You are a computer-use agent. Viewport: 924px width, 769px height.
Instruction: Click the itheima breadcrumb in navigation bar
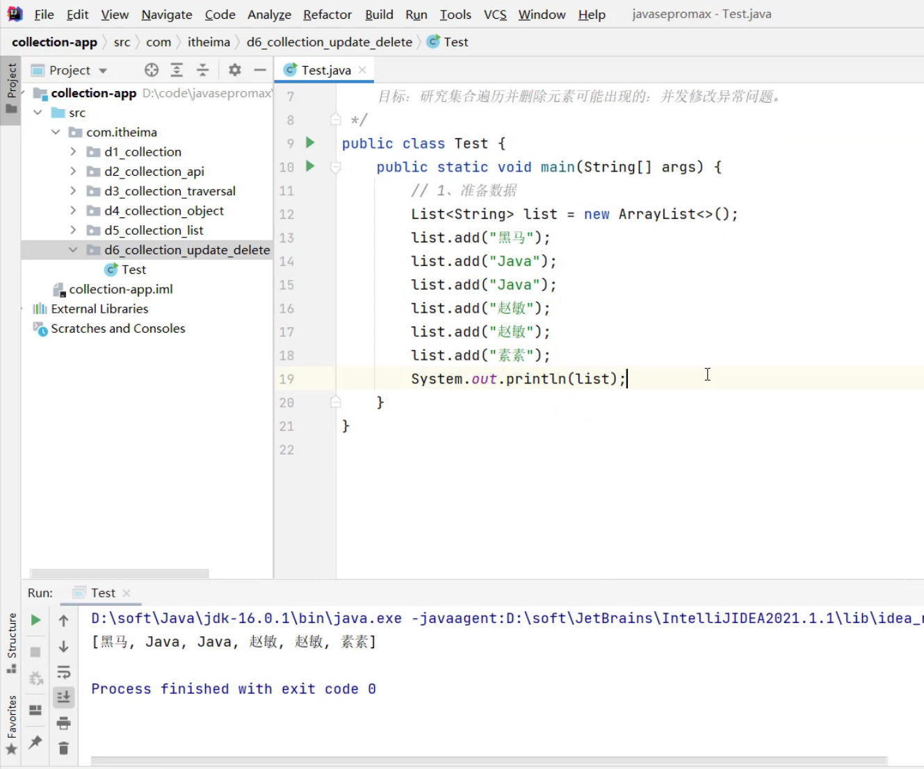[x=209, y=42]
